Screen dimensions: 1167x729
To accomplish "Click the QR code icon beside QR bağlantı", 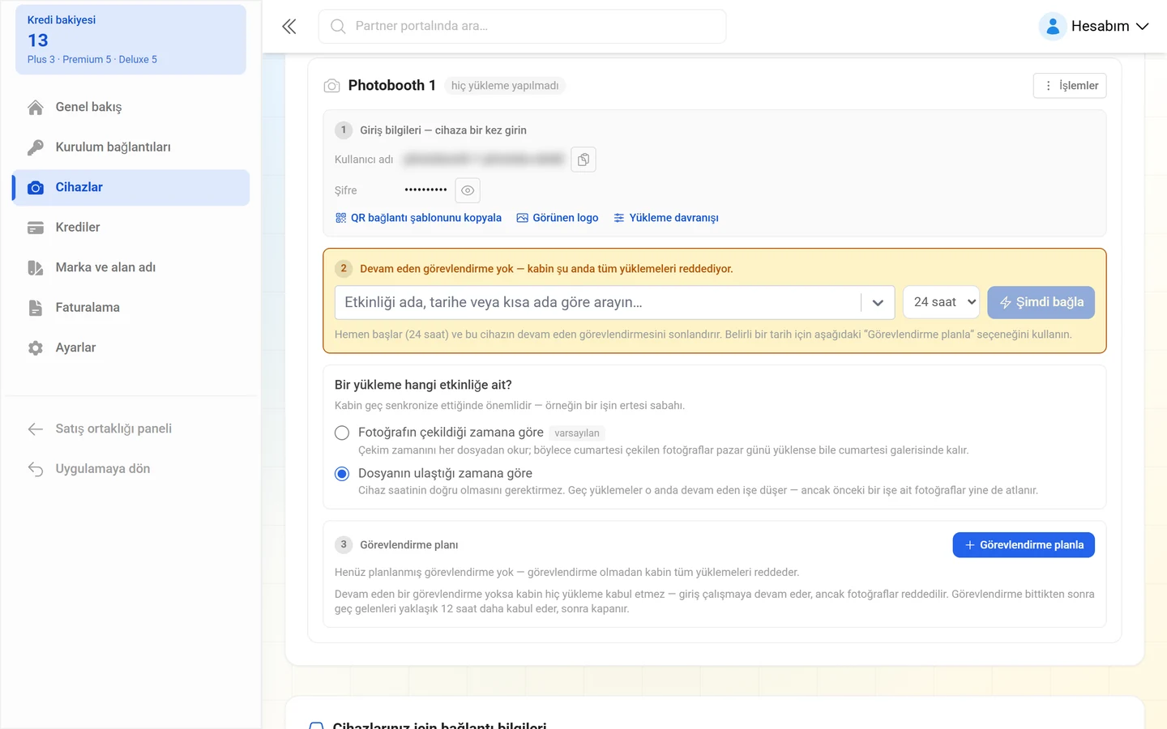I will click(x=340, y=218).
